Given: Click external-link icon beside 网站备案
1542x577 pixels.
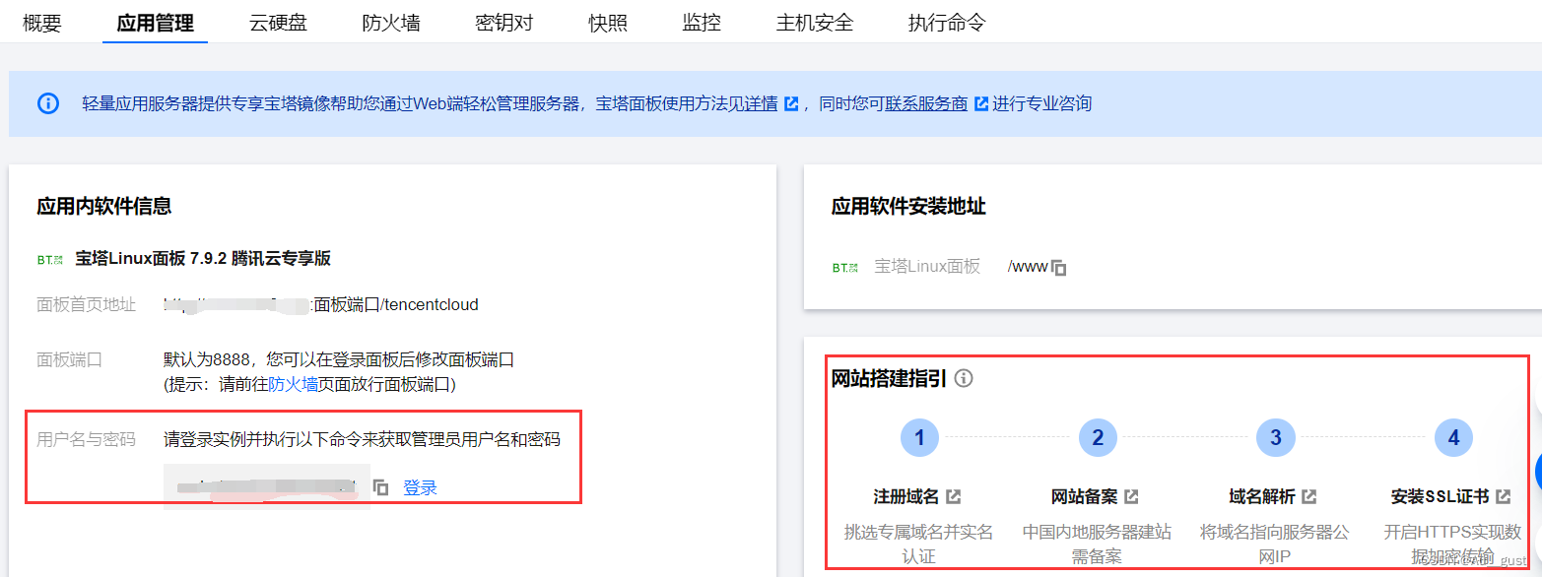Looking at the screenshot, I should click(1131, 496).
